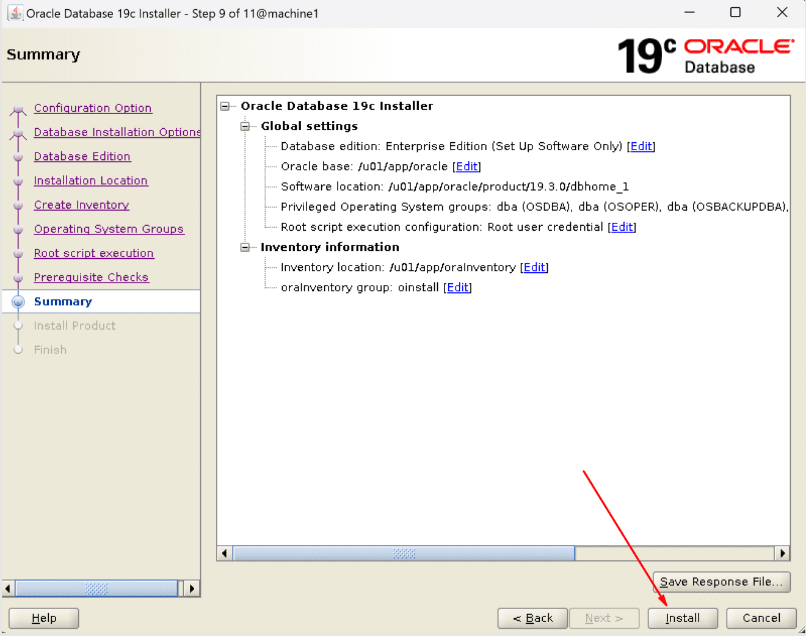Click the Summary step marker icon in sidebar
The width and height of the screenshot is (806, 636).
click(18, 301)
